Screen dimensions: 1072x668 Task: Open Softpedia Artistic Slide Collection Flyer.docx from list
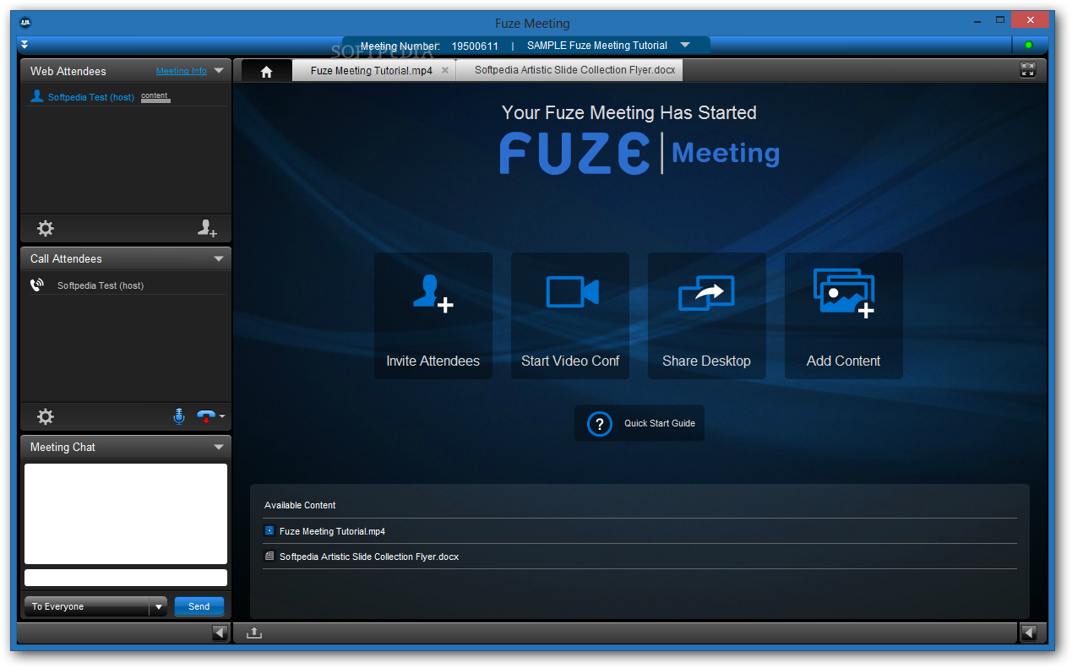point(369,557)
